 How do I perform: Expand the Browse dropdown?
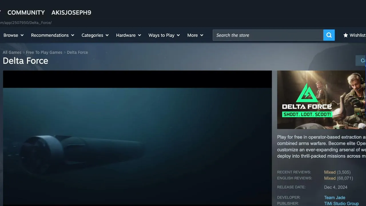[13, 35]
